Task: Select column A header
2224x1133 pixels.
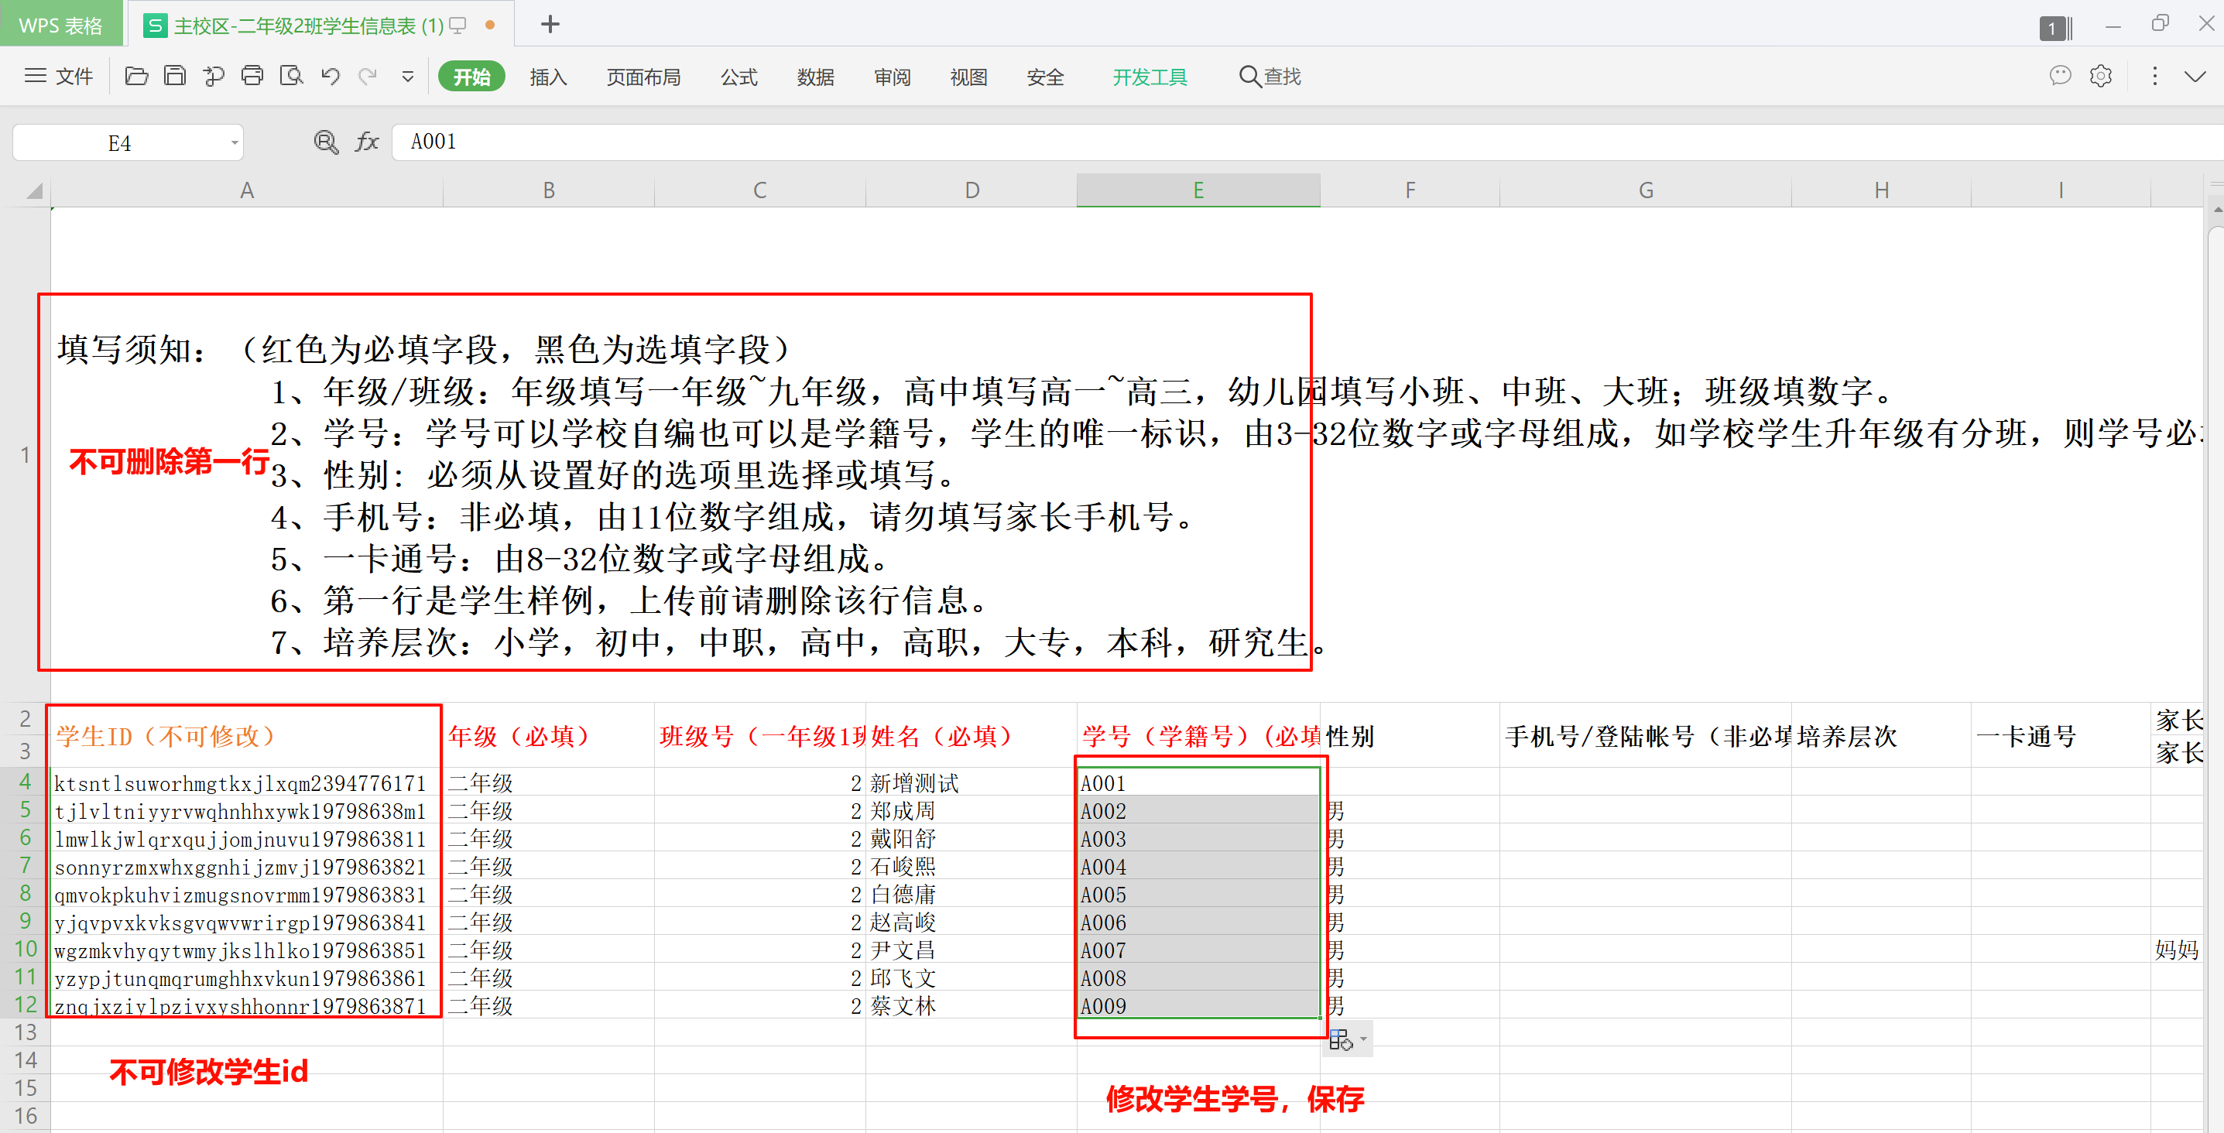Action: (247, 190)
